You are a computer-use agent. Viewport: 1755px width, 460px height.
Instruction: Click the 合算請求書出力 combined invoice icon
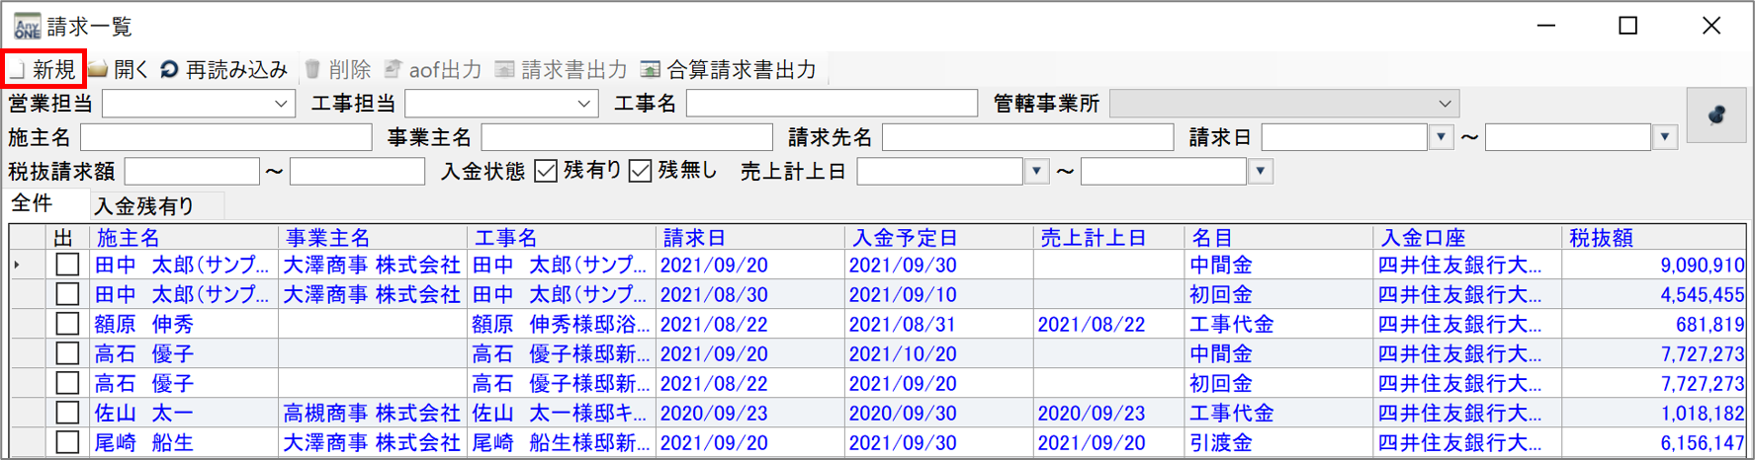pos(650,69)
